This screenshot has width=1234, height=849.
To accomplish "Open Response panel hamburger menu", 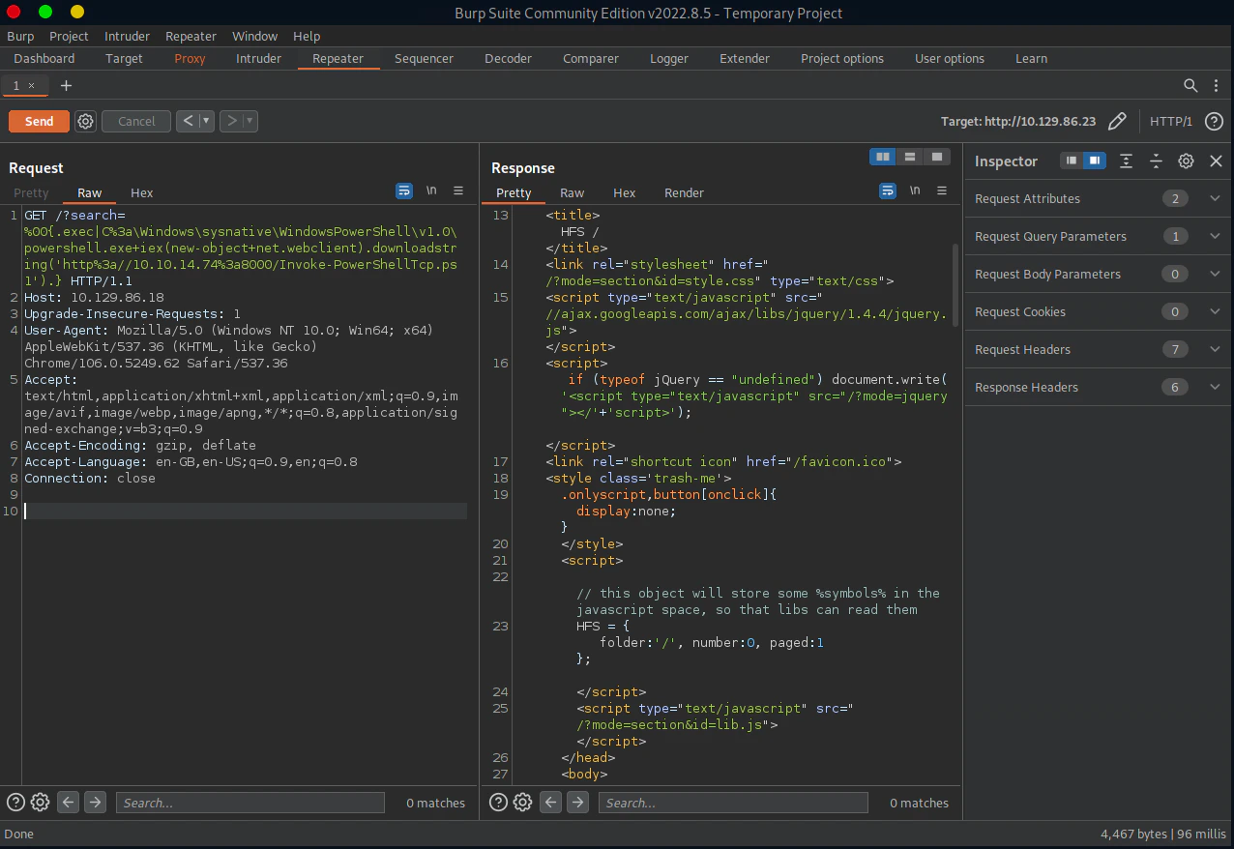I will [x=942, y=190].
